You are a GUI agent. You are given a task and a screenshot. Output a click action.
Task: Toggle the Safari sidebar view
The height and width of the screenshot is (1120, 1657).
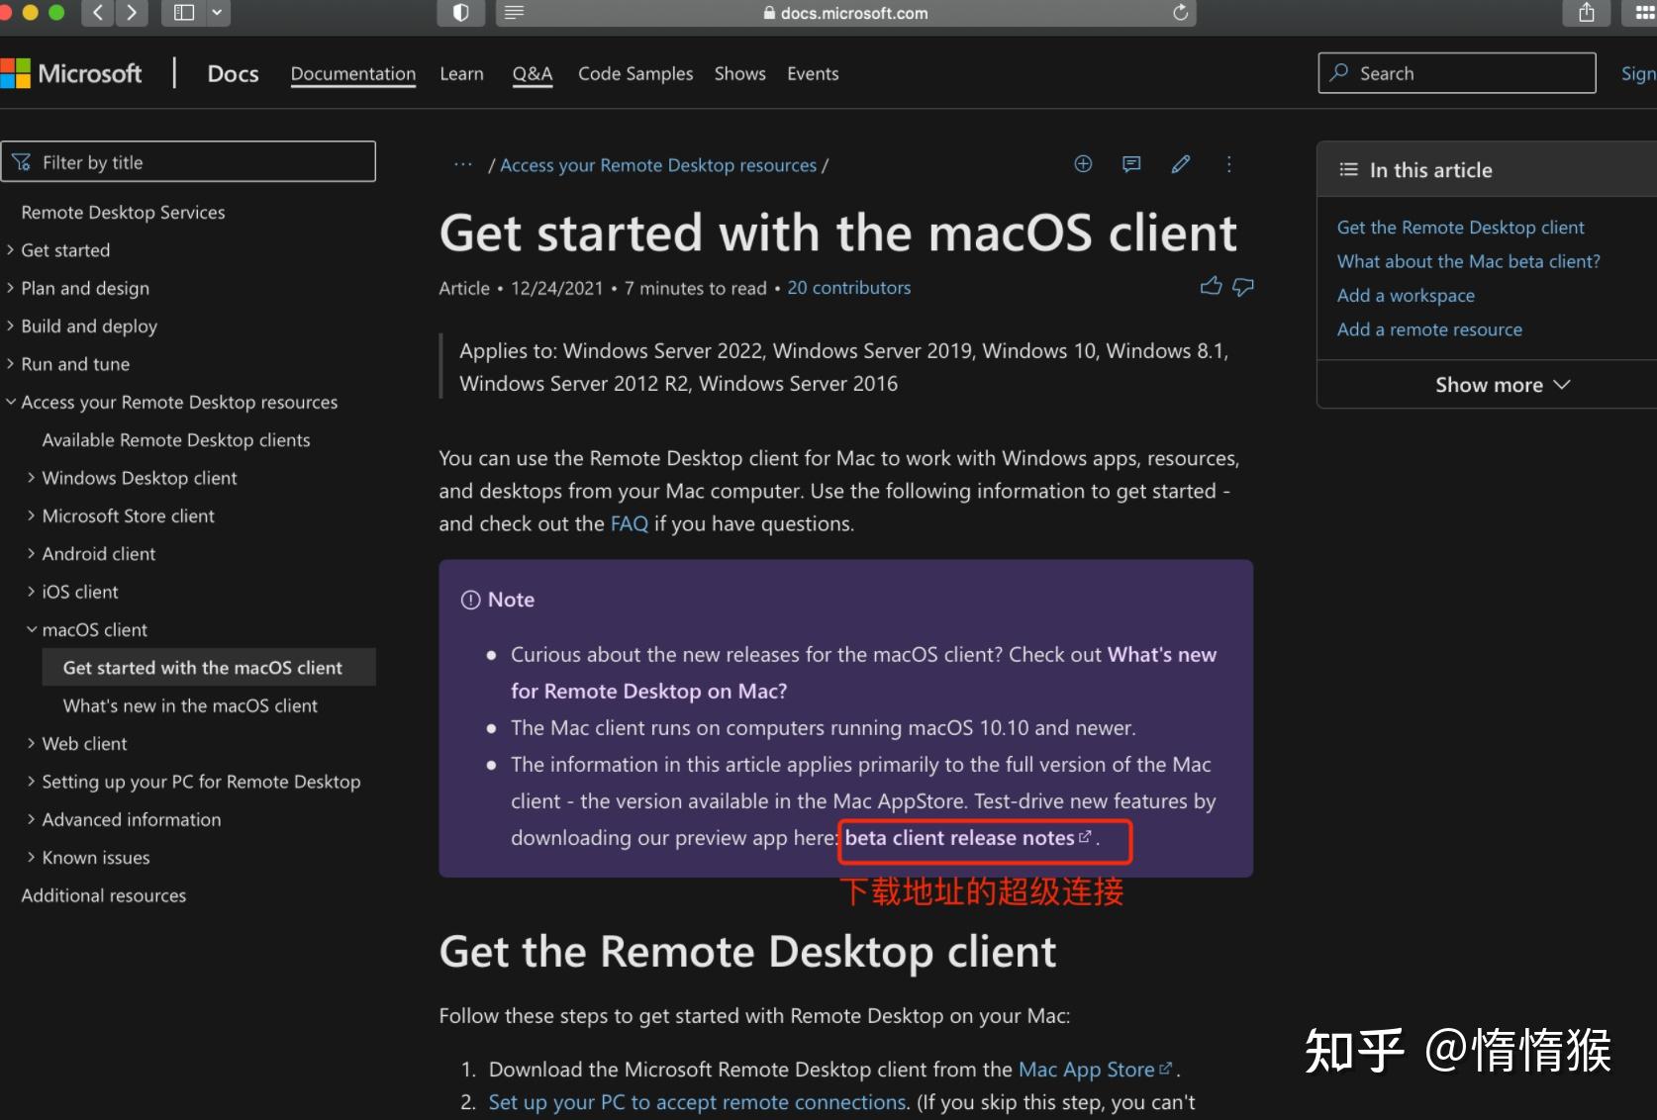tap(184, 13)
